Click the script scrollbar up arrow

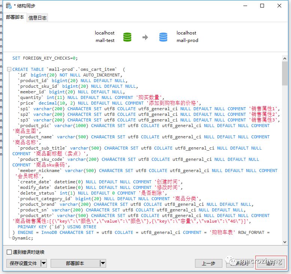[285, 58]
